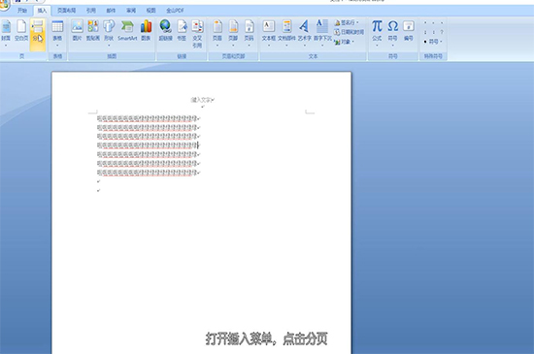Insert a bookmark (书签)
The height and width of the screenshot is (354, 534).
coord(182,31)
